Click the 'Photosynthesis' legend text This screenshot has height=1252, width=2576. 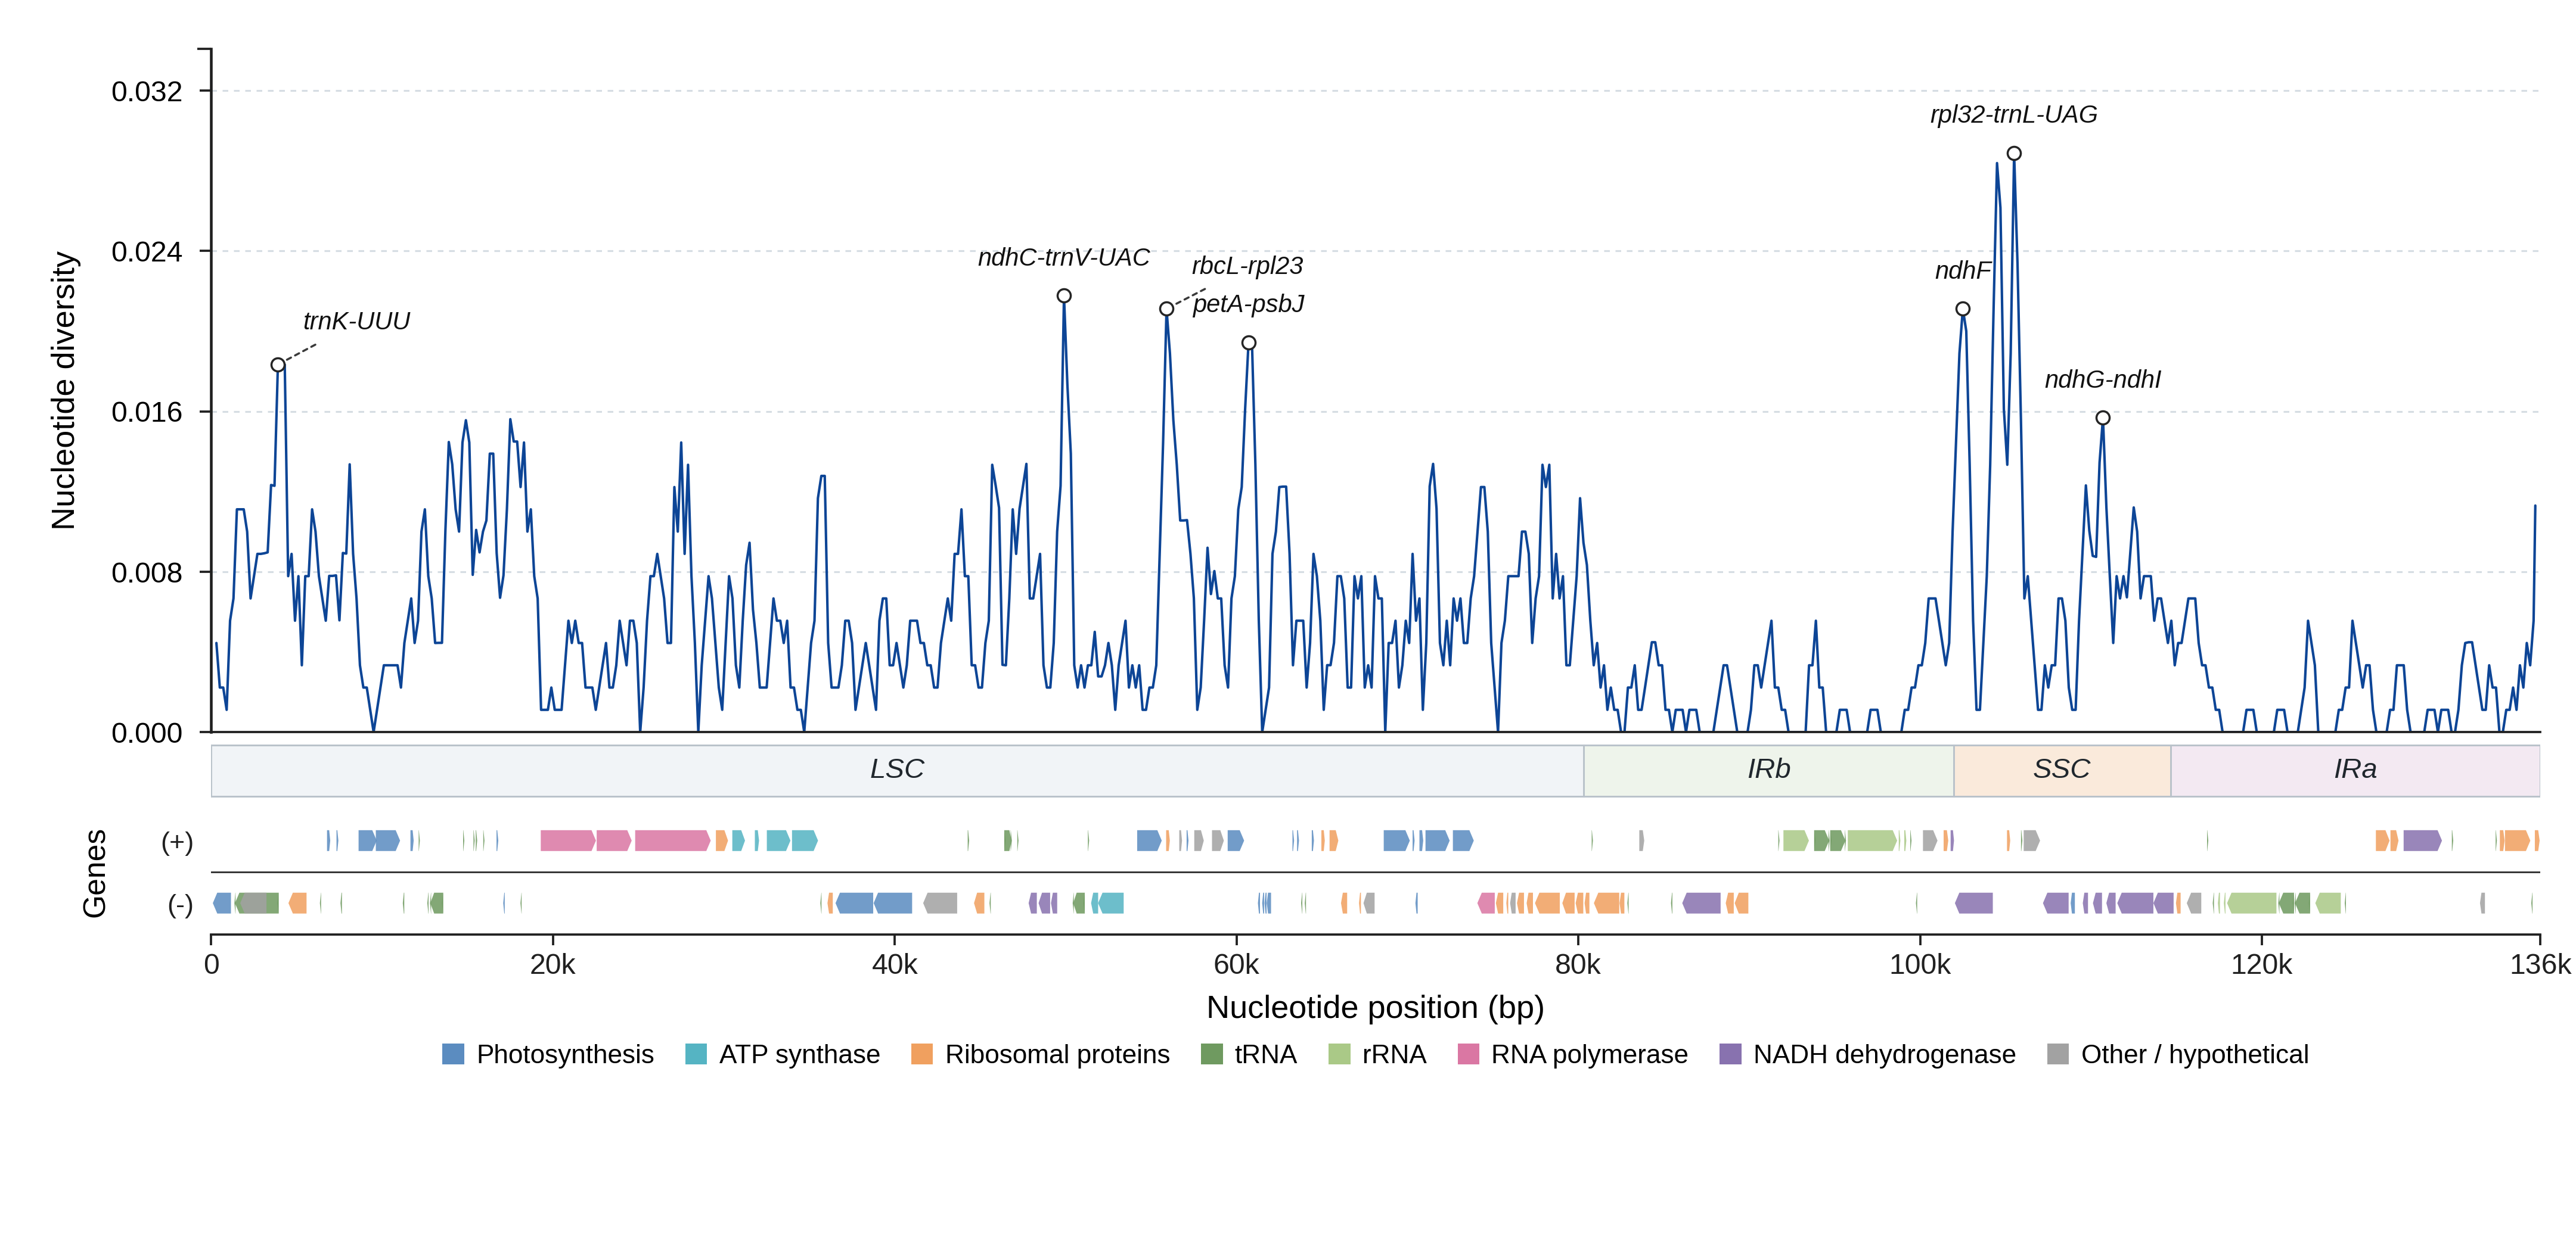coord(565,1054)
